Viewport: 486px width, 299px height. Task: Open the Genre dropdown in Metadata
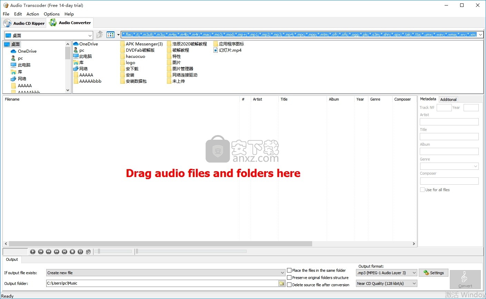449,166
